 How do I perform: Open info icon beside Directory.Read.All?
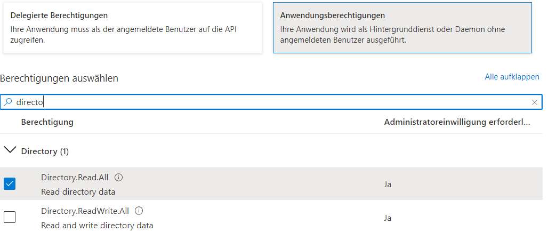tap(119, 178)
